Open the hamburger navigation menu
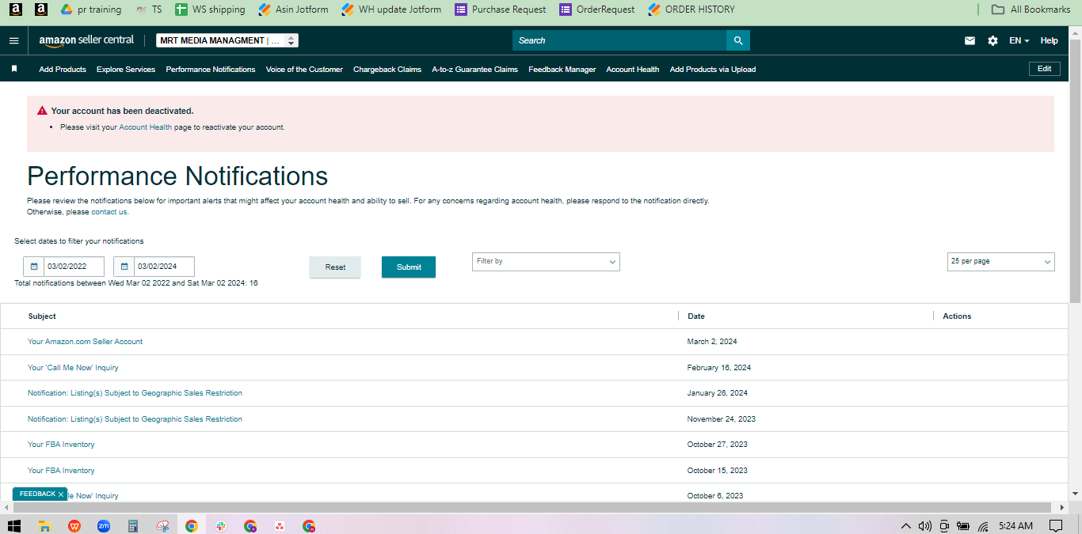This screenshot has width=1082, height=534. click(13, 40)
